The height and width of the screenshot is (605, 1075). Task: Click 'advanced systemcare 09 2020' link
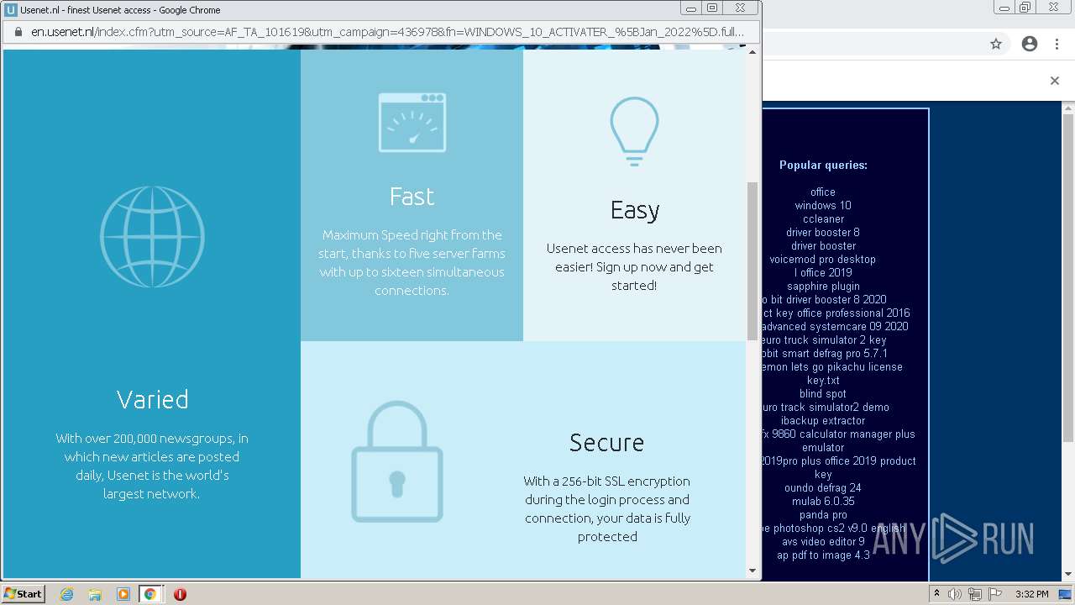pos(835,326)
